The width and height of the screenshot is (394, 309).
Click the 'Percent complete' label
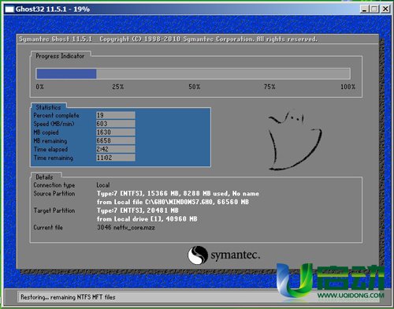(56, 115)
